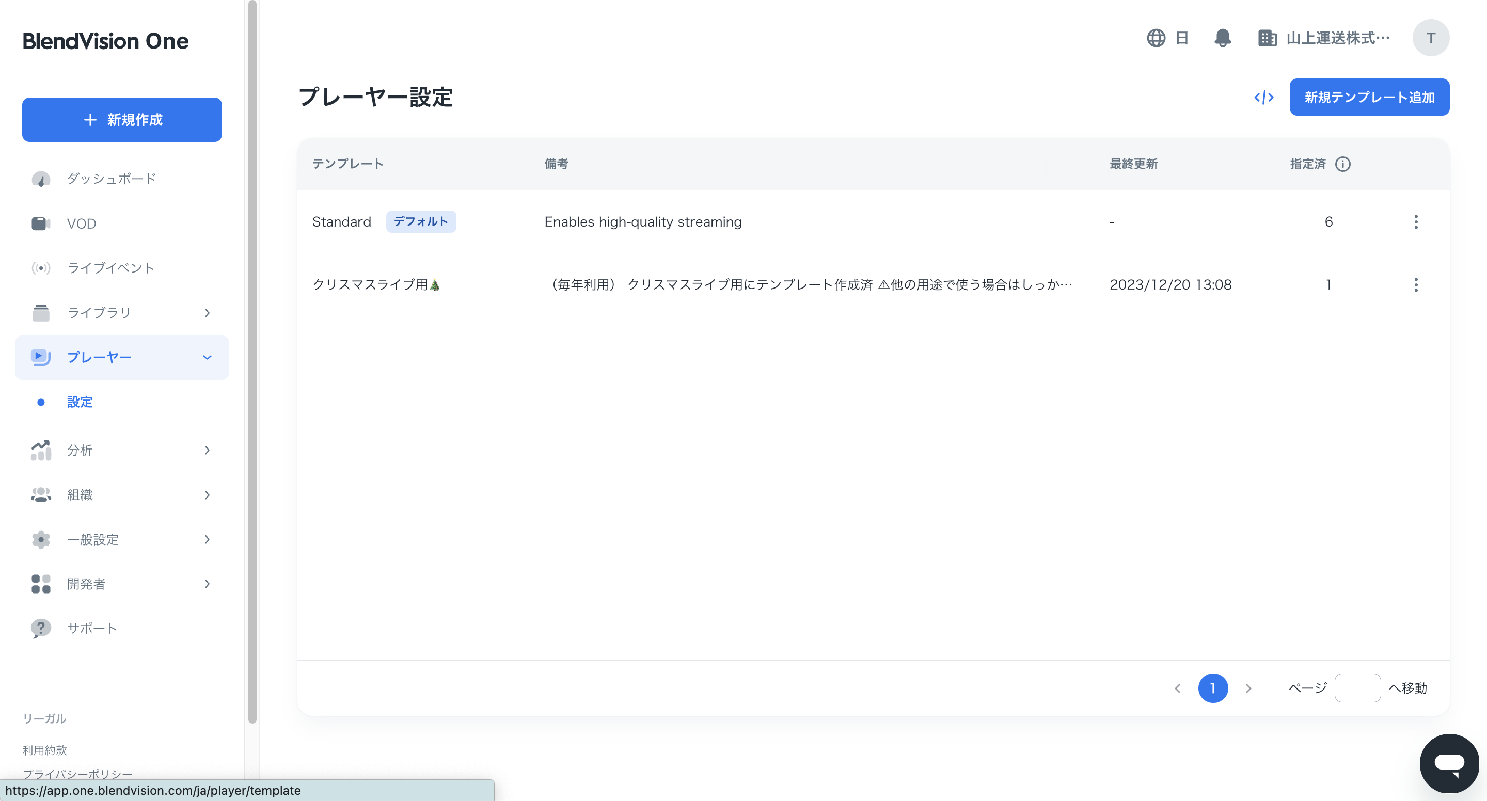
Task: Click the Standard template name
Action: tap(342, 221)
